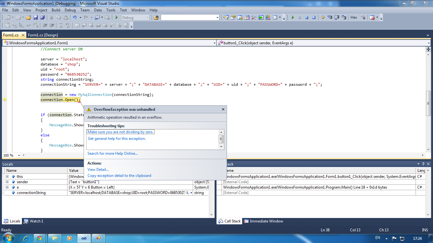The height and width of the screenshot is (243, 433).
Task: Open the find combo box dropdown in the toolbar
Action: point(217,17)
